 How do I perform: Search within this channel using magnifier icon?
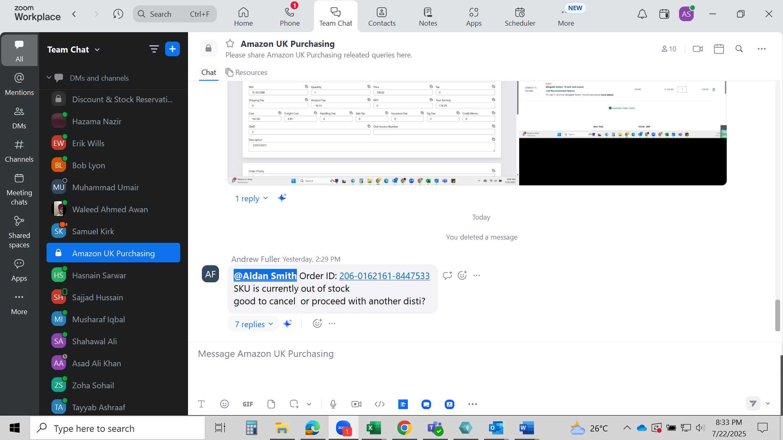pyautogui.click(x=739, y=49)
